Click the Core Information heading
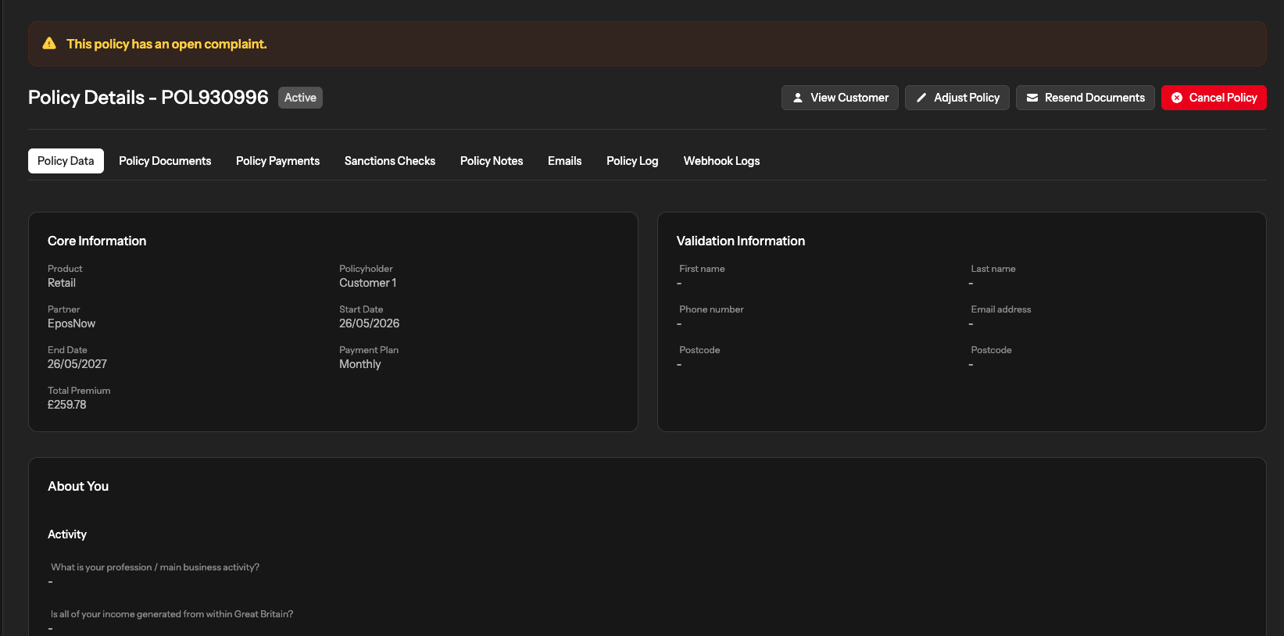 click(x=97, y=241)
